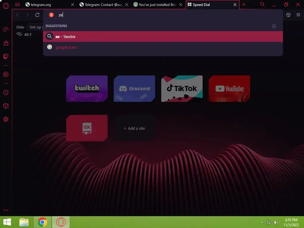This screenshot has width=304, height=228.
Task: Open the TikTok speed dial tile
Action: [182, 88]
